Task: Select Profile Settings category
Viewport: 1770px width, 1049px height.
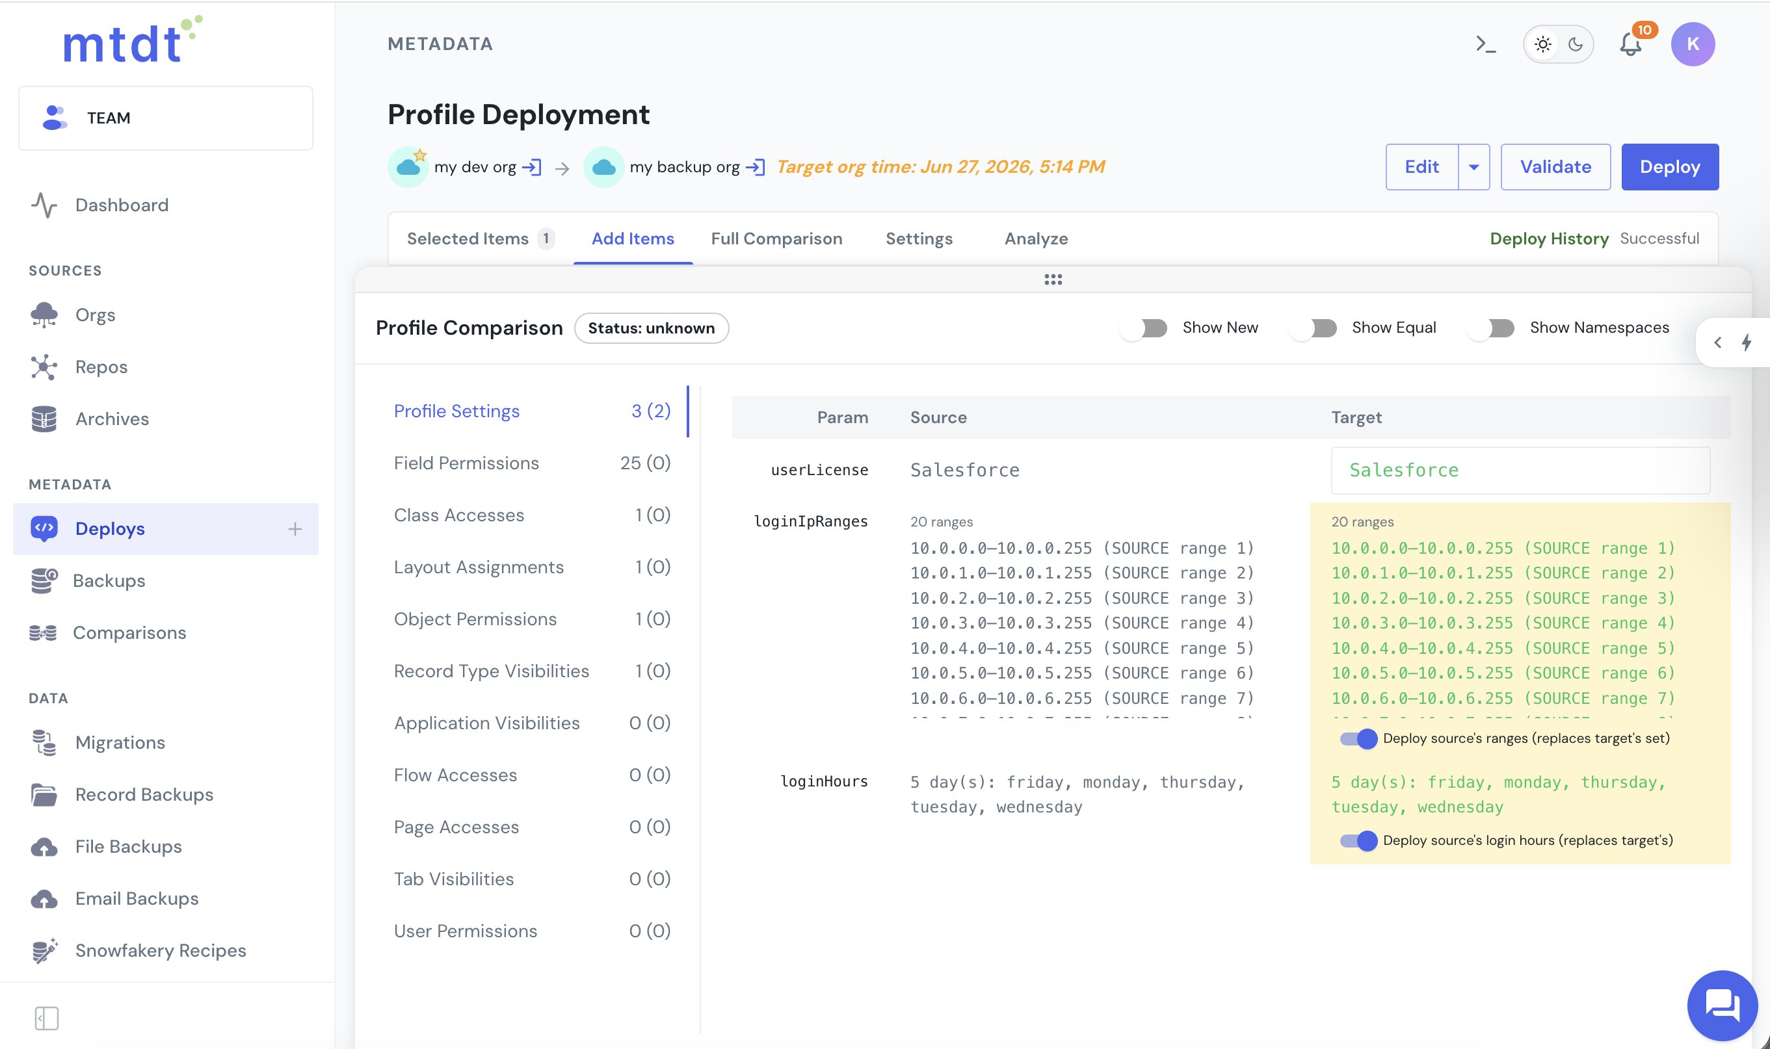Action: (x=532, y=411)
